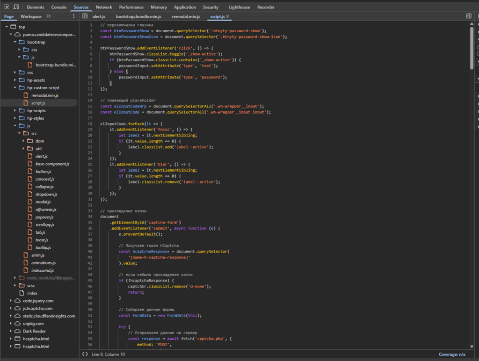Open the Network panel tab
Viewport: 479px width, 361px height.
pos(104,7)
